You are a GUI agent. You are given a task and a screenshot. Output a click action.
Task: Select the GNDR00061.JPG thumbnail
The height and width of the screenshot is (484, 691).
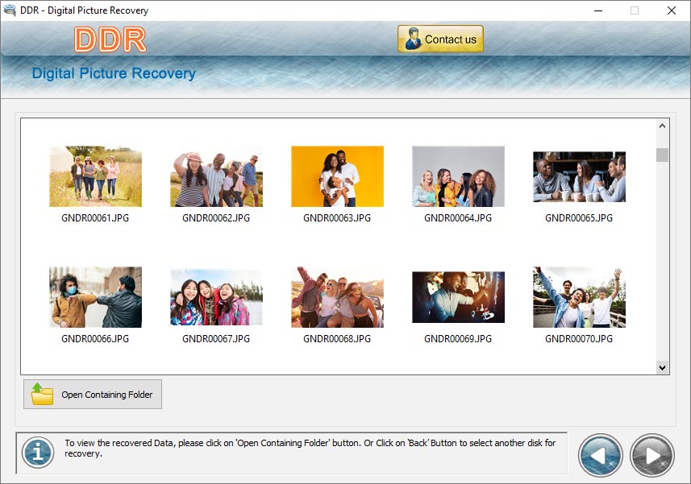pos(95,176)
